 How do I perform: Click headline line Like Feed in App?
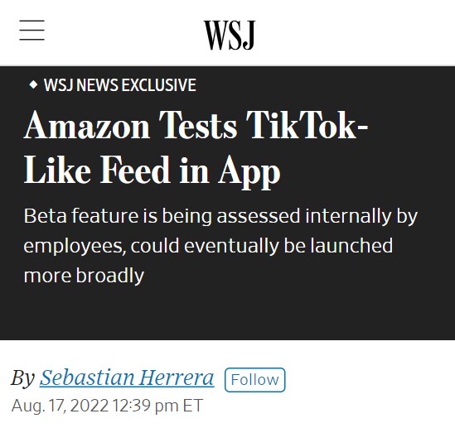(152, 171)
